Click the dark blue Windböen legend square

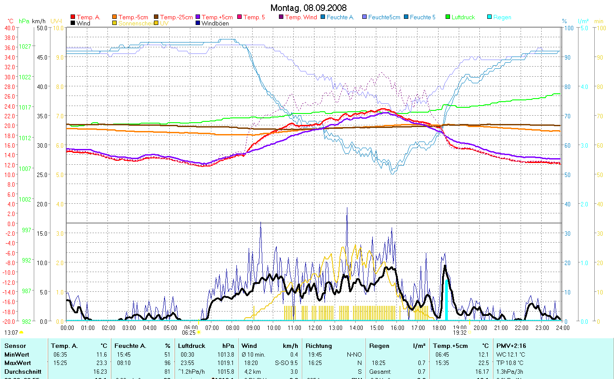click(x=198, y=23)
